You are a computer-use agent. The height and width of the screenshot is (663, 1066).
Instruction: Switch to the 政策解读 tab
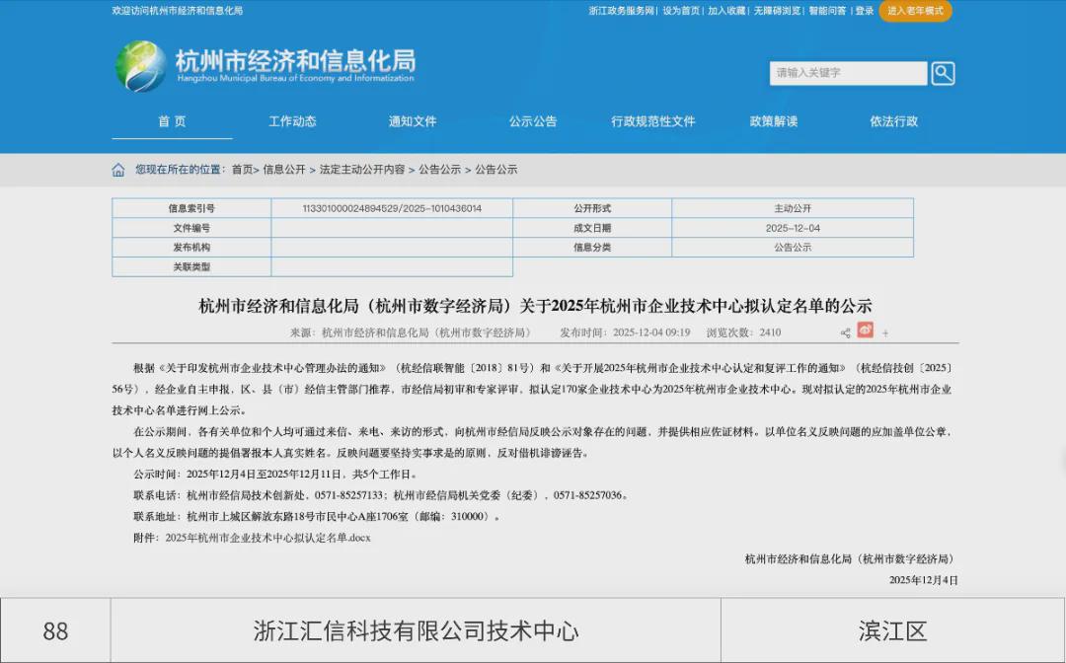(777, 121)
